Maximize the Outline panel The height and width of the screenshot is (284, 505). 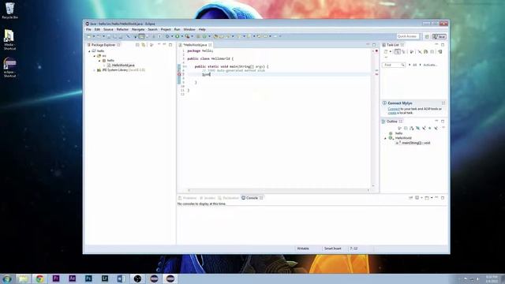443,121
